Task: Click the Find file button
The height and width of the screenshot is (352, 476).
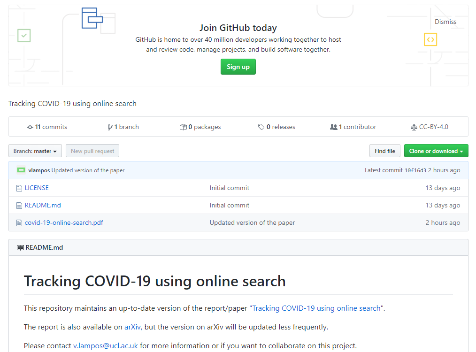Action: (x=384, y=151)
